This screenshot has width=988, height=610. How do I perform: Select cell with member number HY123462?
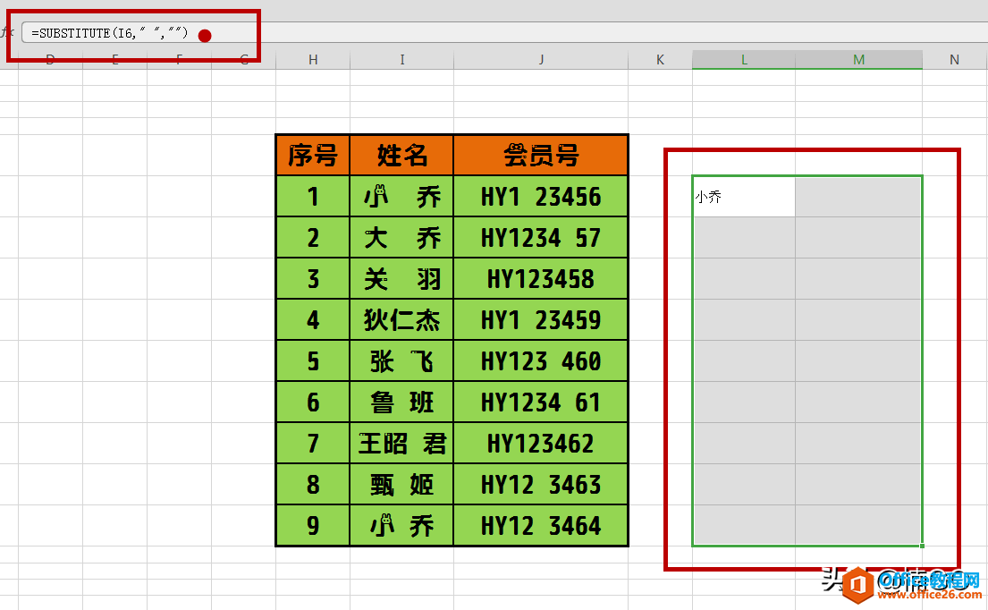pyautogui.click(x=541, y=444)
